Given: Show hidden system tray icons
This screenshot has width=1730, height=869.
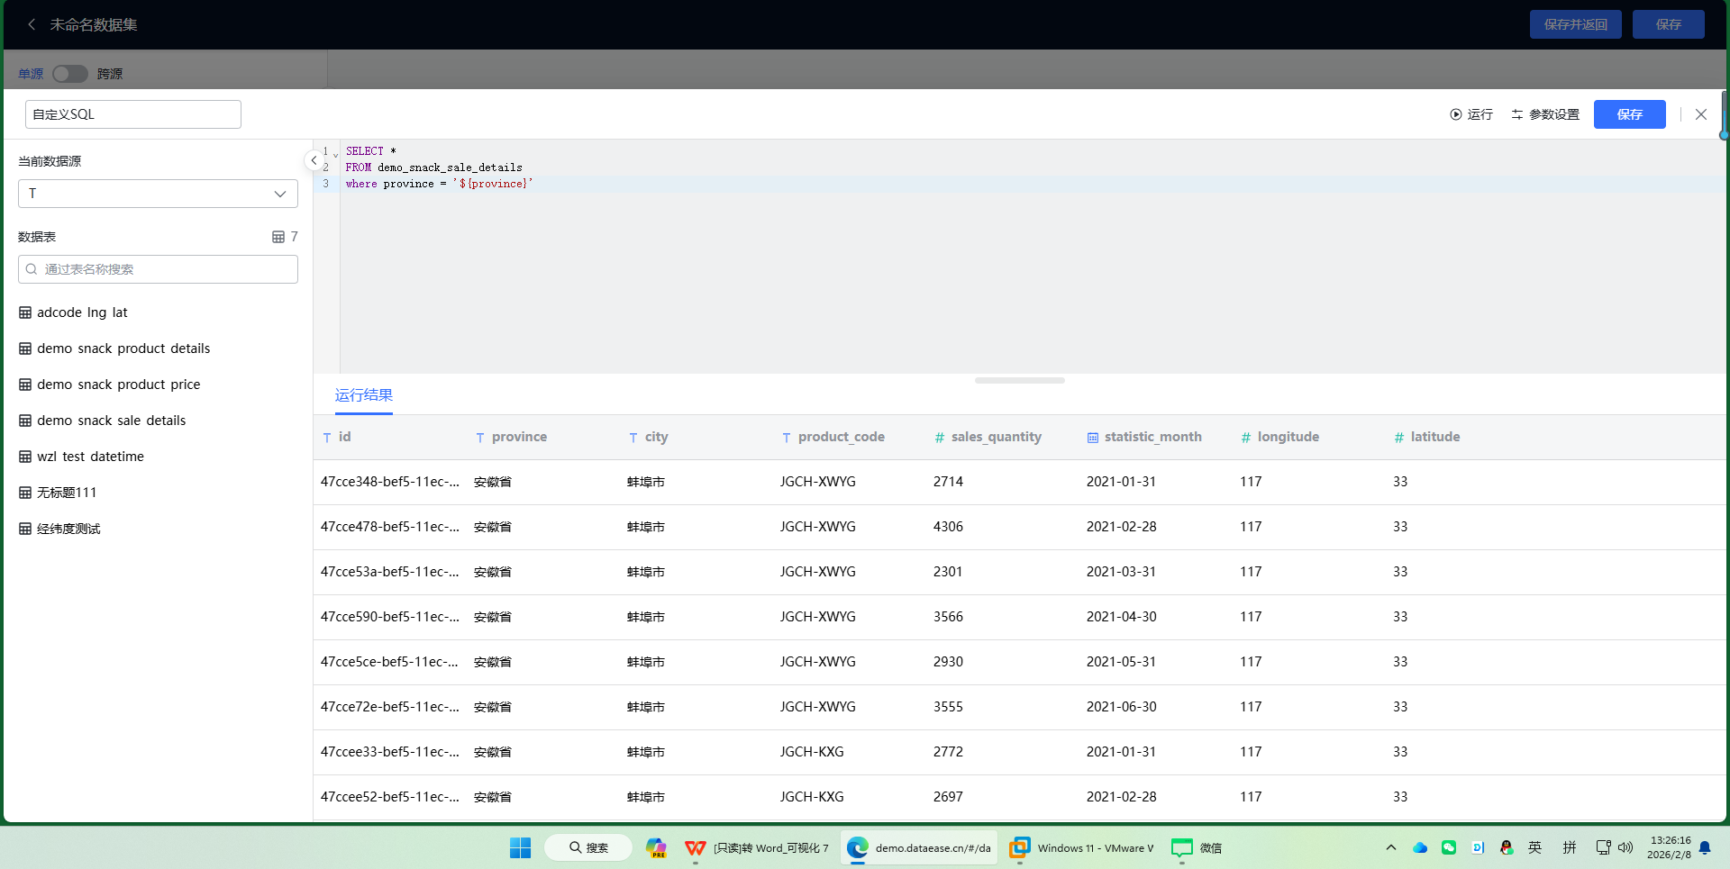Looking at the screenshot, I should (x=1391, y=847).
